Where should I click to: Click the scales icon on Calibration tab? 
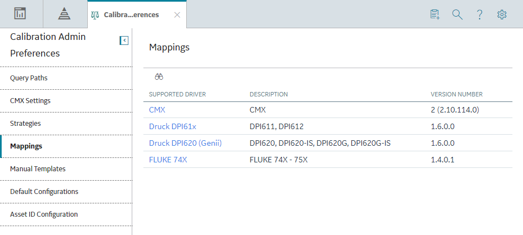point(95,16)
